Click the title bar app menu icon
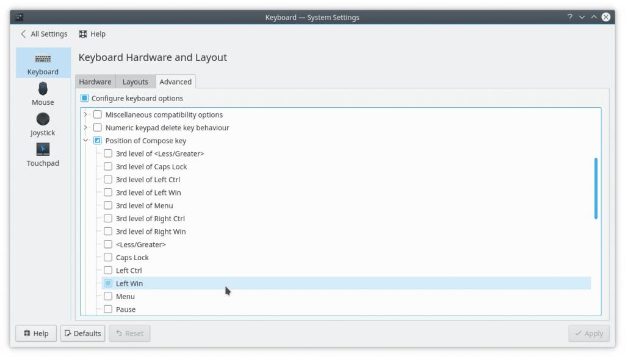This screenshot has height=357, width=625. point(18,17)
